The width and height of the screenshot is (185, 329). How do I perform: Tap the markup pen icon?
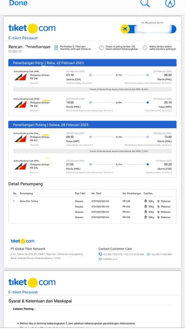pos(170,3)
